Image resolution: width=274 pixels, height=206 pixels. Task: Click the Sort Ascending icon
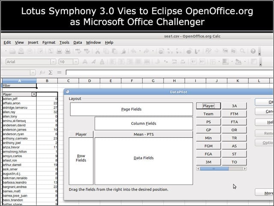[x=170, y=51]
